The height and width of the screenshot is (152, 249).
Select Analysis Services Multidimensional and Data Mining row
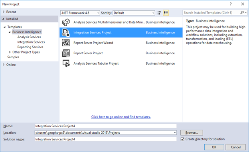tap(121, 22)
